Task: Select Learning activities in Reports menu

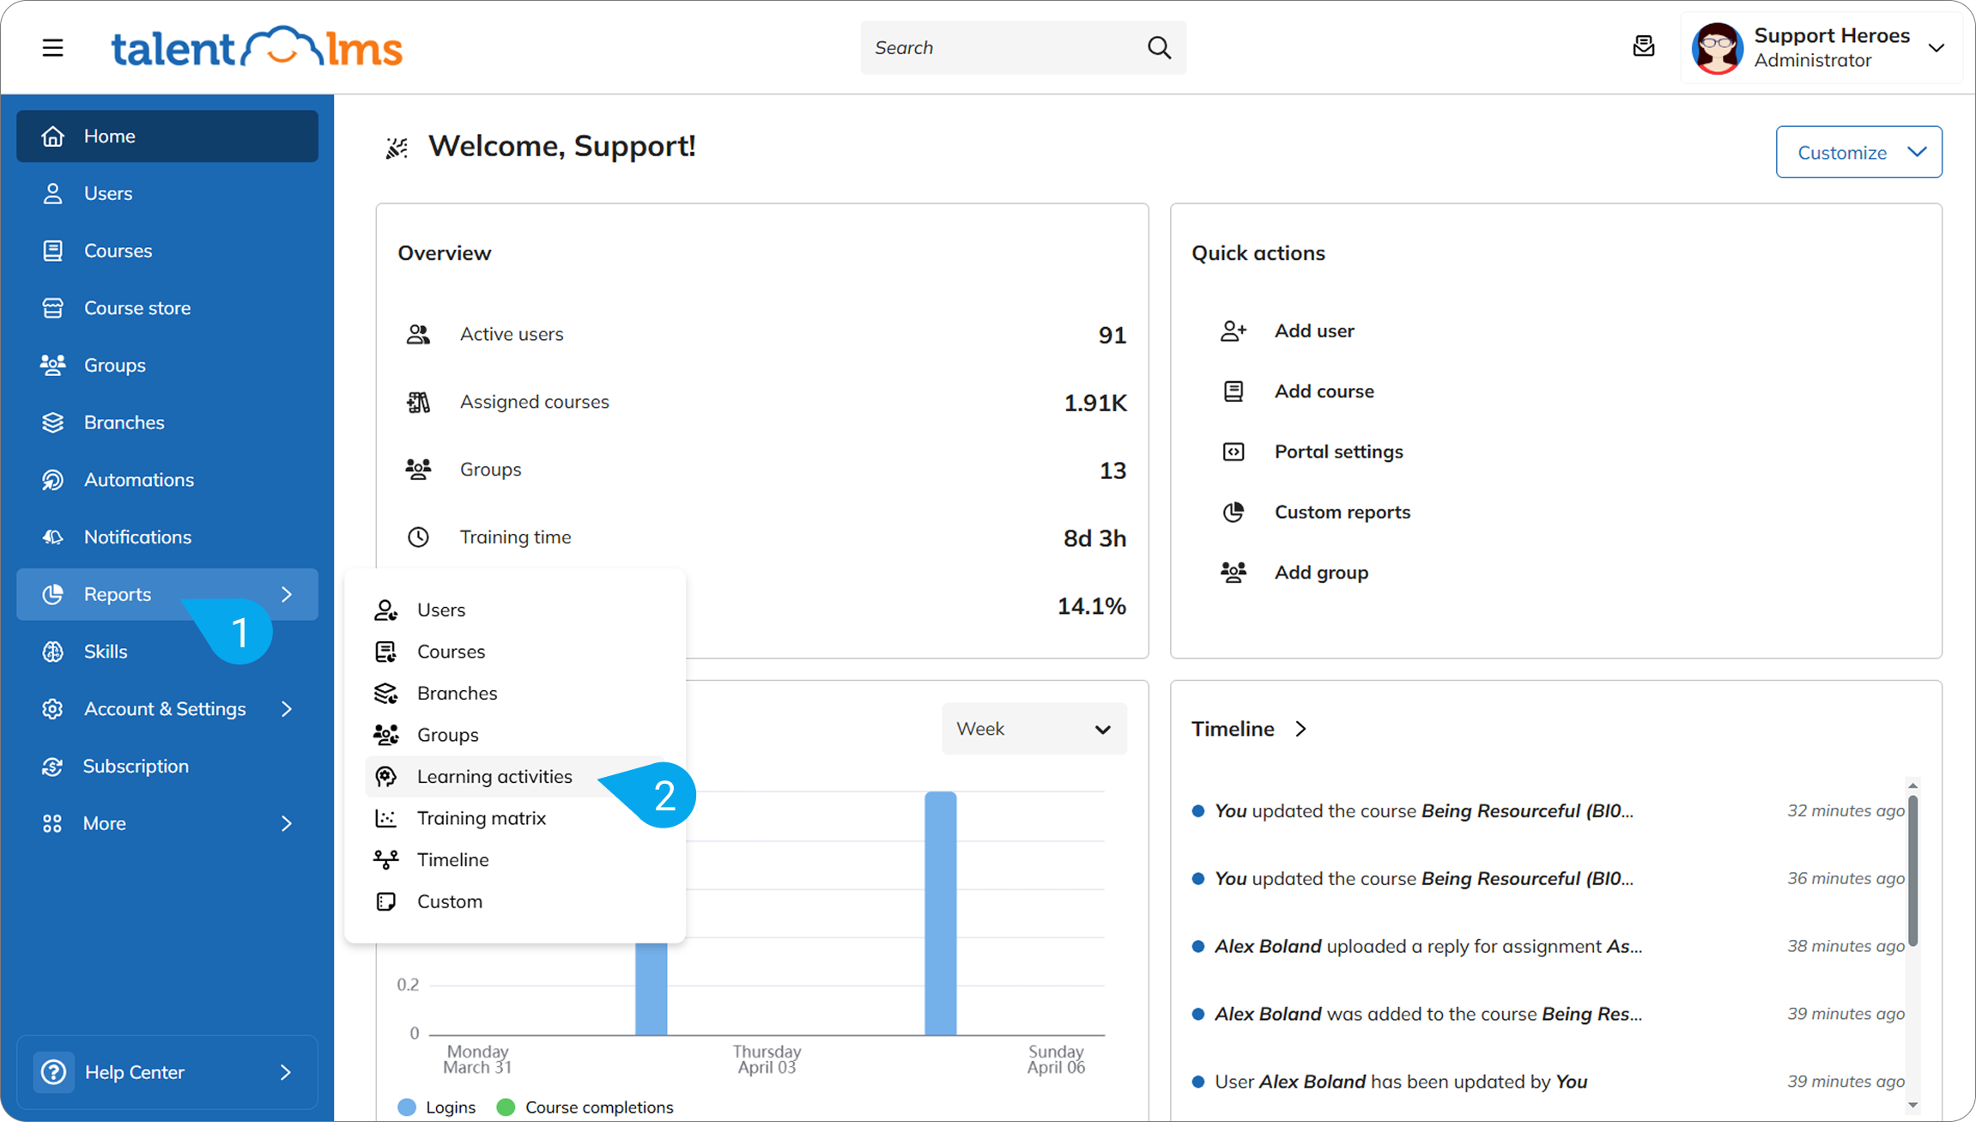Action: point(494,777)
